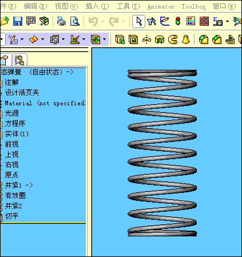Select the 实体(1) tree folder
Screen dimensions: 242x257
(17, 134)
